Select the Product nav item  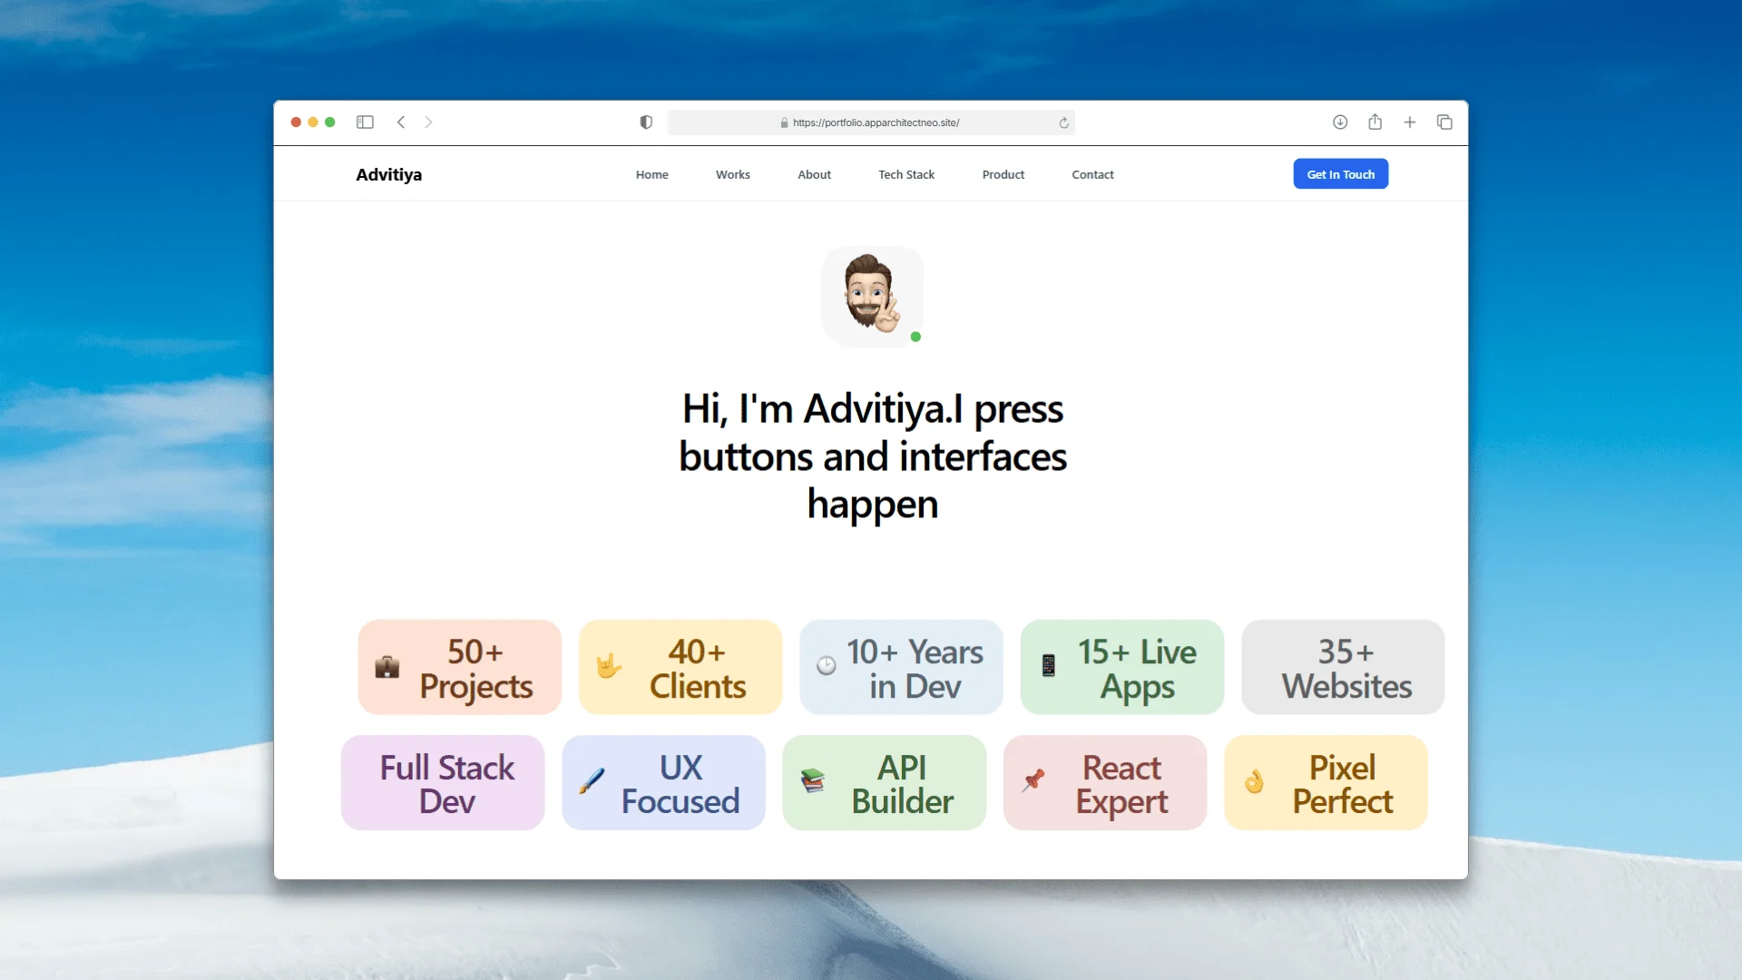click(1003, 174)
